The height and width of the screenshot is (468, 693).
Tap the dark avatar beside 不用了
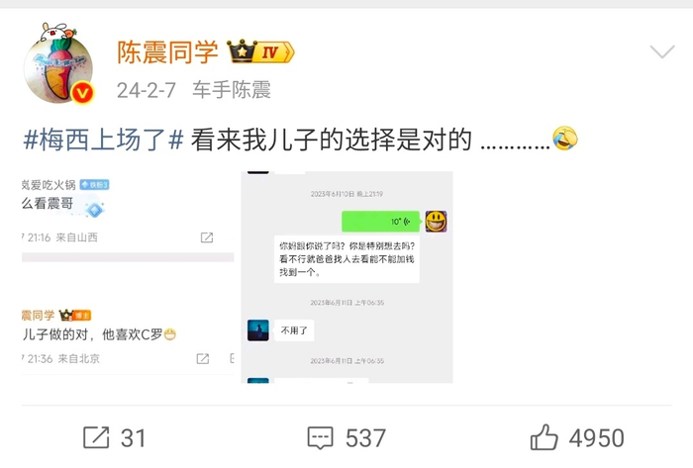click(x=258, y=330)
